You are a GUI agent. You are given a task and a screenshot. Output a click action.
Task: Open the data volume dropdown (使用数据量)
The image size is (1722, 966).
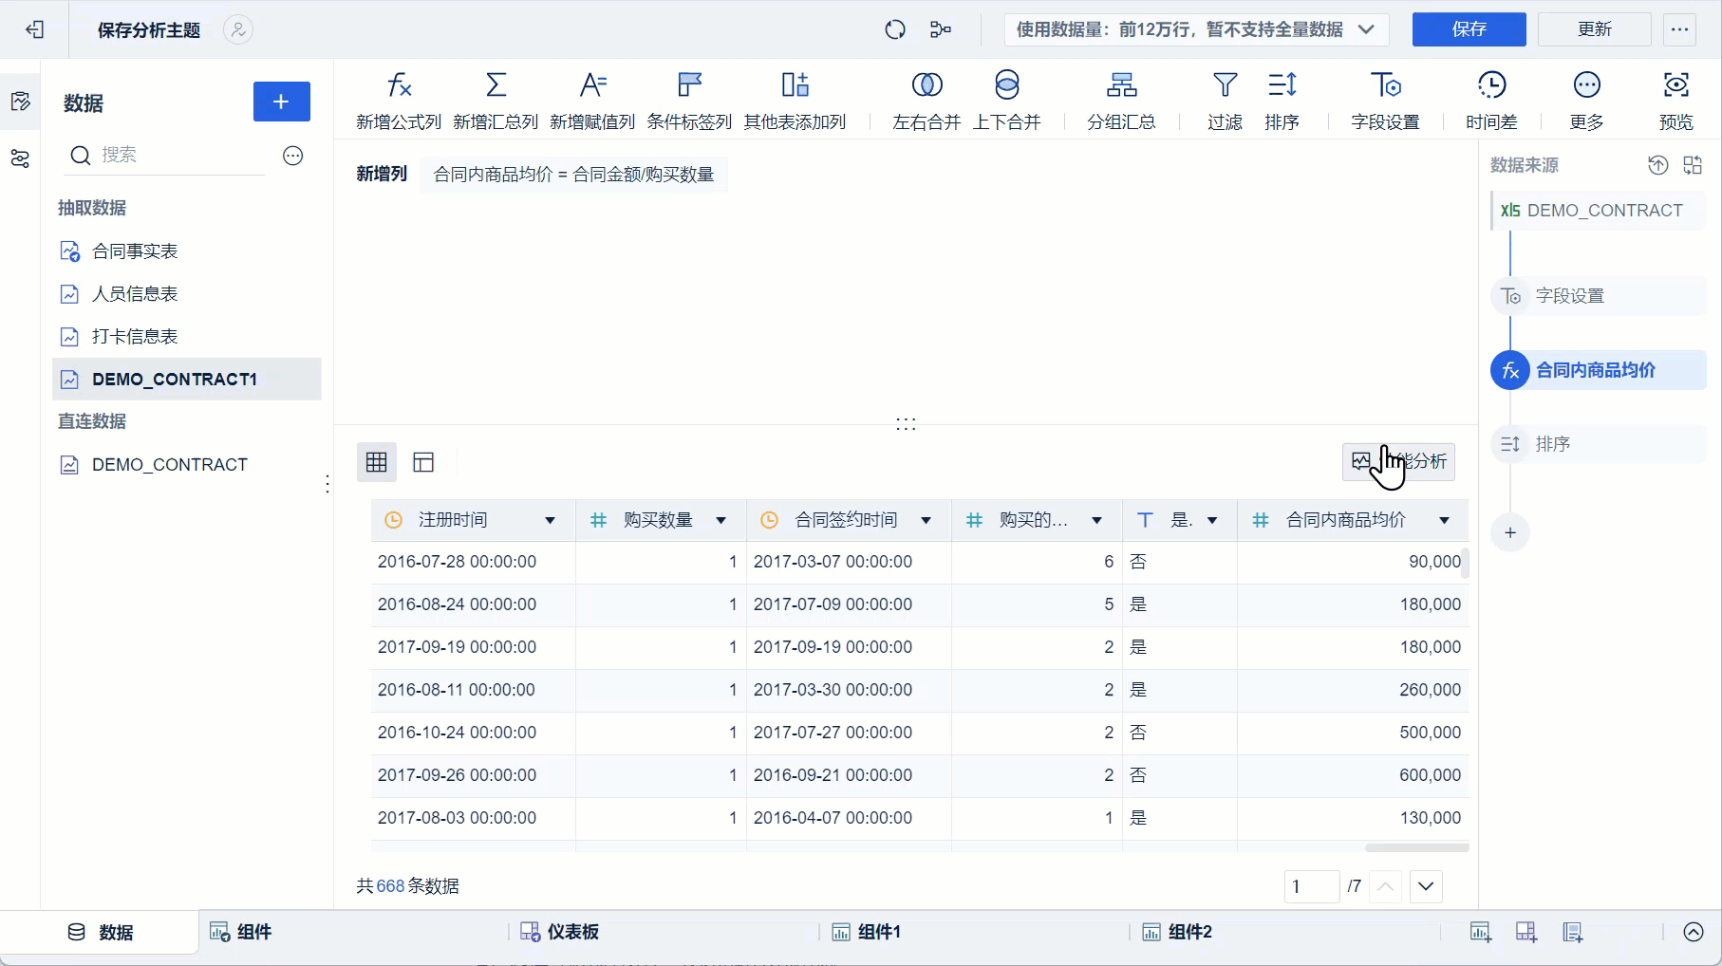(1196, 29)
